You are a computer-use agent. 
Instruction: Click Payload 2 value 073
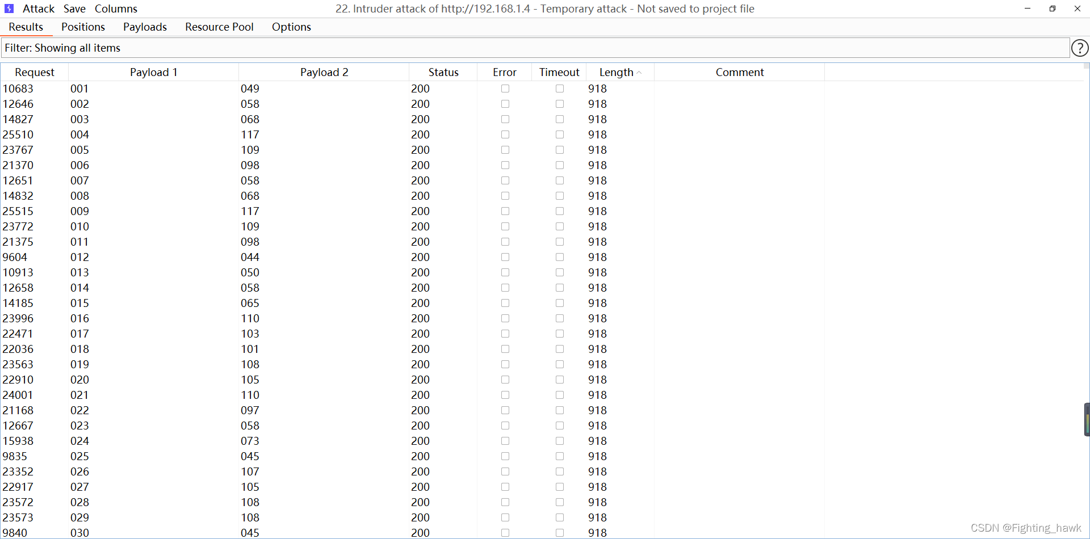(x=250, y=441)
